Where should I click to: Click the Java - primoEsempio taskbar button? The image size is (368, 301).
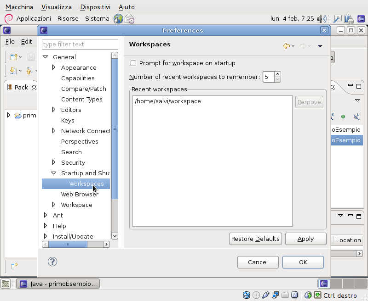coord(58,284)
